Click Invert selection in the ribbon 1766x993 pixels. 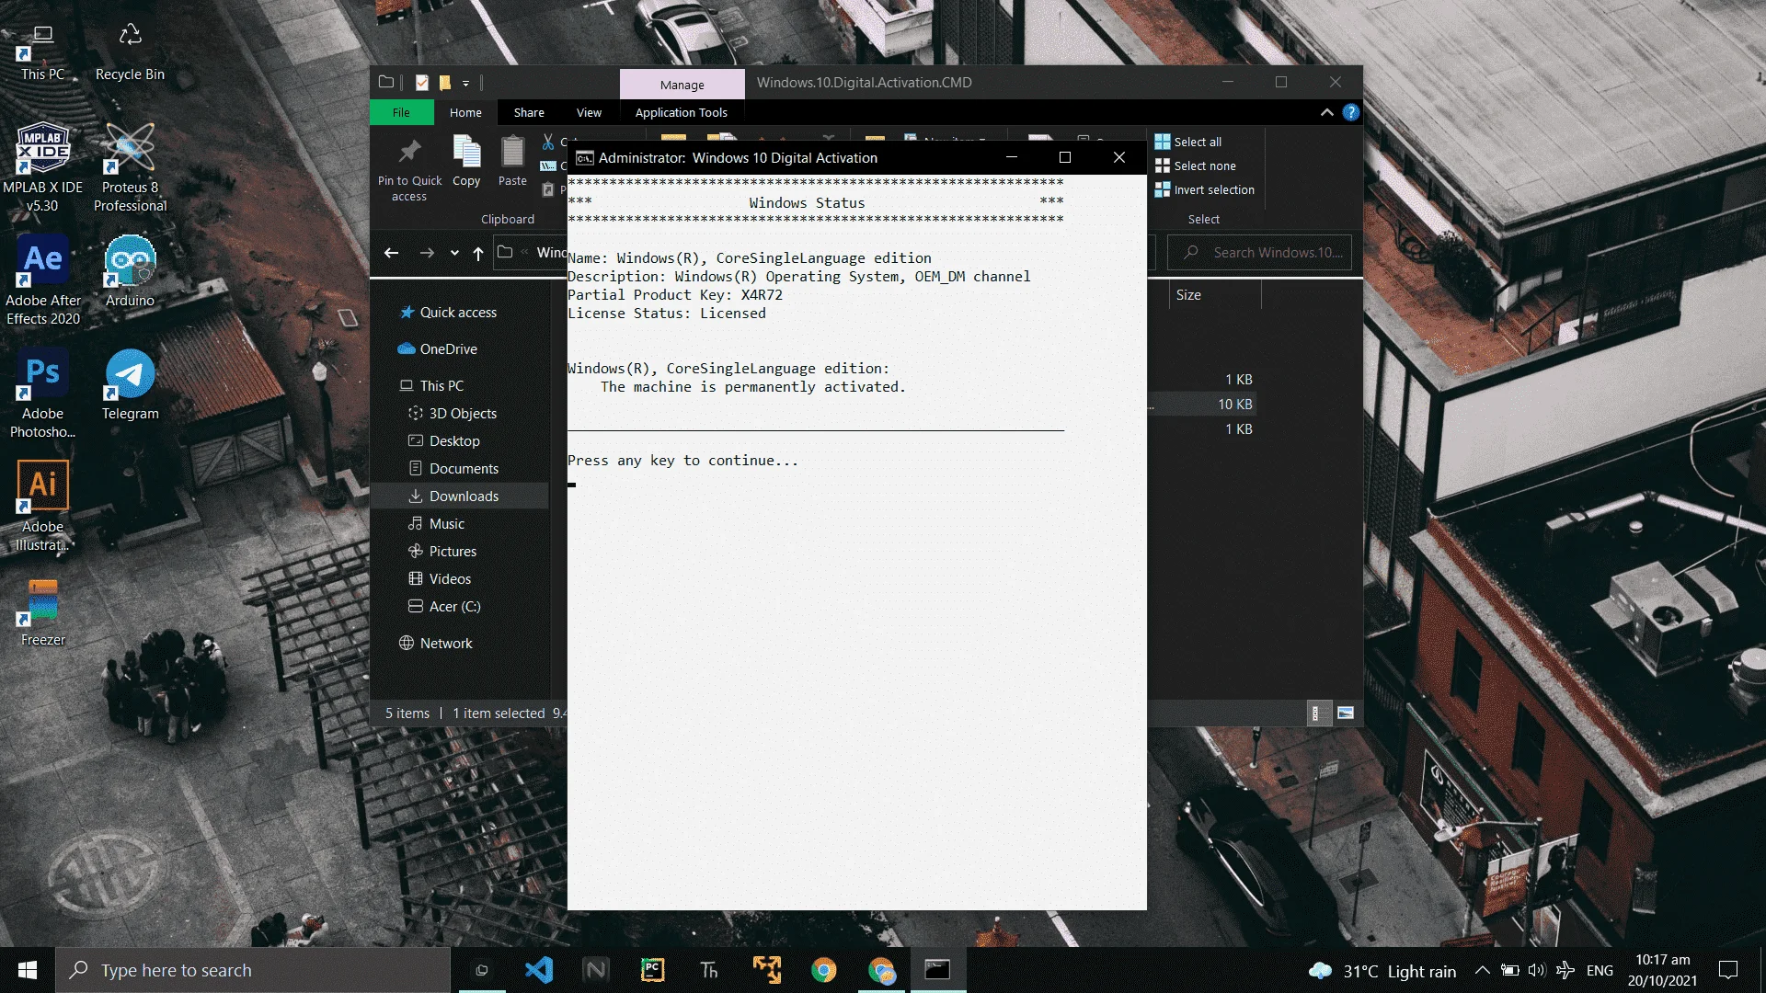(x=1205, y=189)
